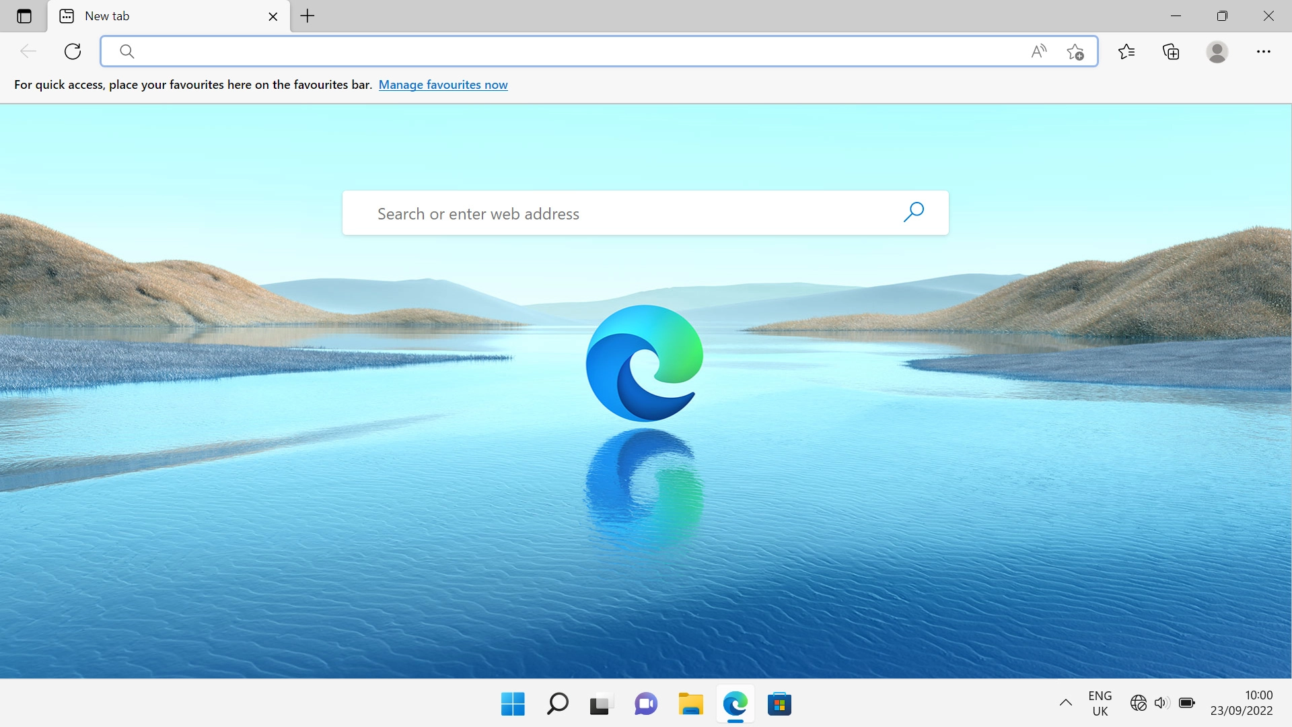
Task: Click the Read aloud icon
Action: pos(1039,51)
